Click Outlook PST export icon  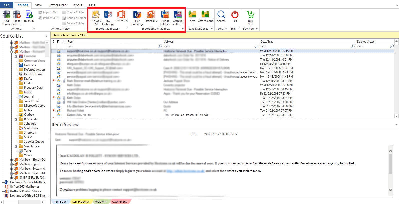coord(96,15)
